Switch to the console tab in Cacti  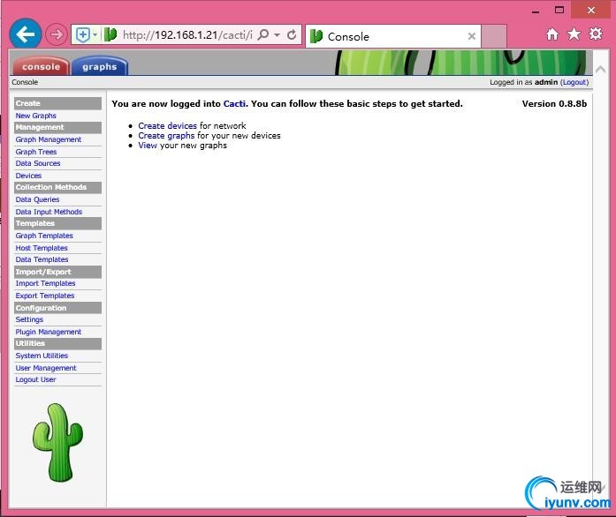coord(41,66)
